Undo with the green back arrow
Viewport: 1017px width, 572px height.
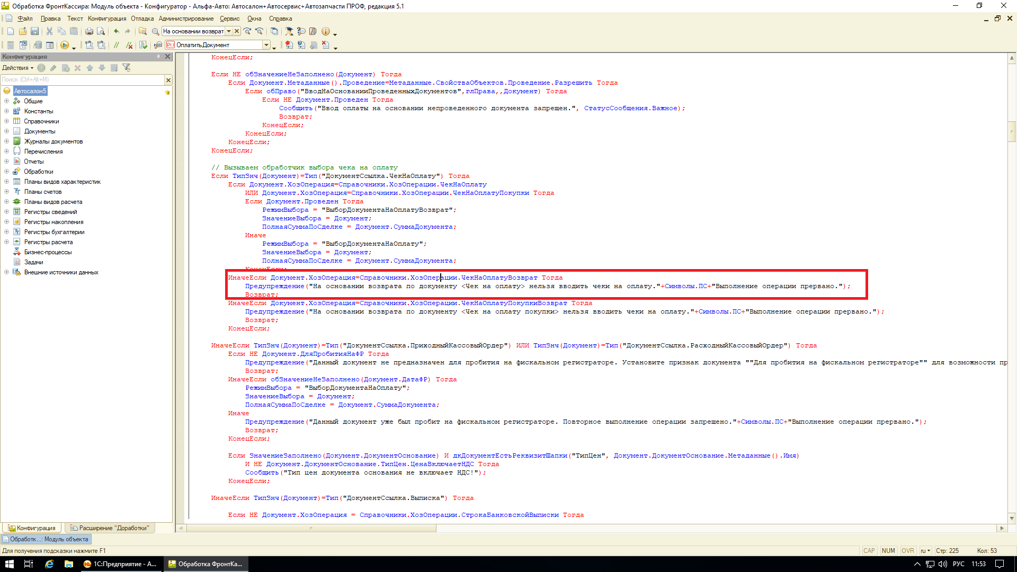coord(116,32)
